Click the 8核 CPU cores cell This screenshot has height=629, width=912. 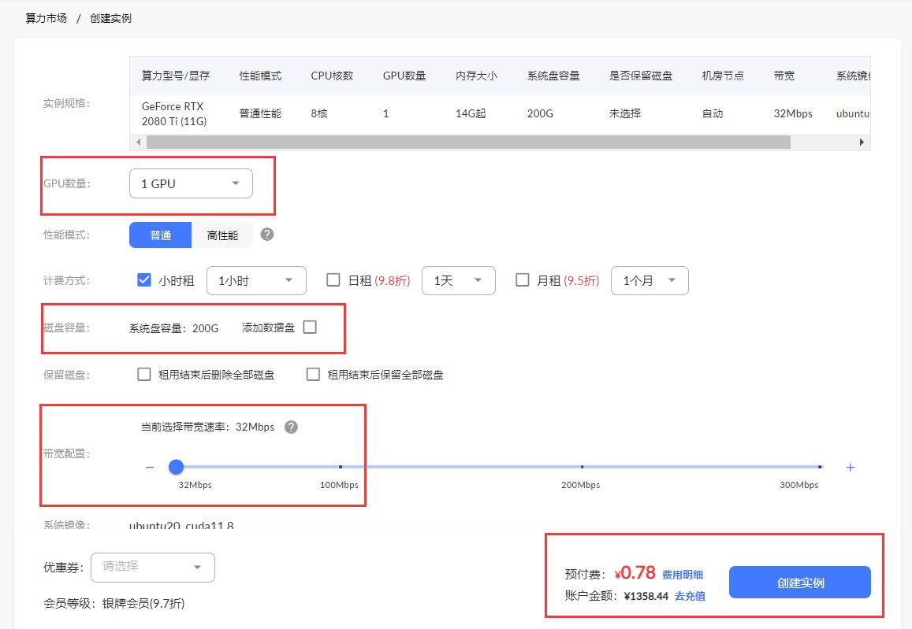pos(319,114)
